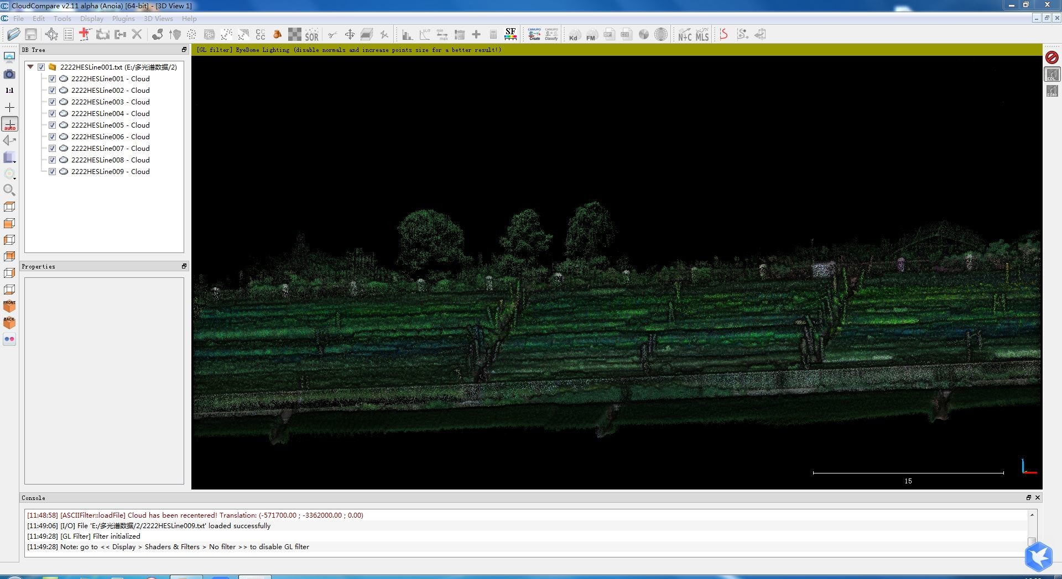The width and height of the screenshot is (1062, 579).
Task: Collapse the 2222HESLine001.txt tree node
Action: [30, 67]
